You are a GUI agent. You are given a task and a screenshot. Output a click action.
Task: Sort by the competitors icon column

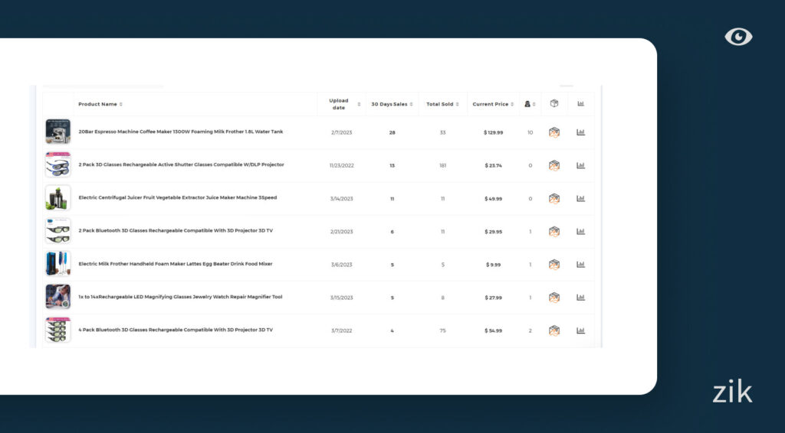coord(530,104)
